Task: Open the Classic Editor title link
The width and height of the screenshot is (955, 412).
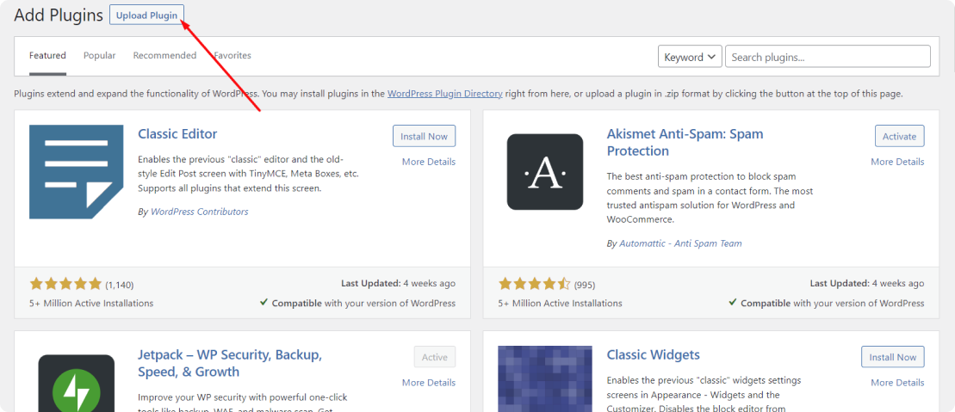Action: coord(177,133)
